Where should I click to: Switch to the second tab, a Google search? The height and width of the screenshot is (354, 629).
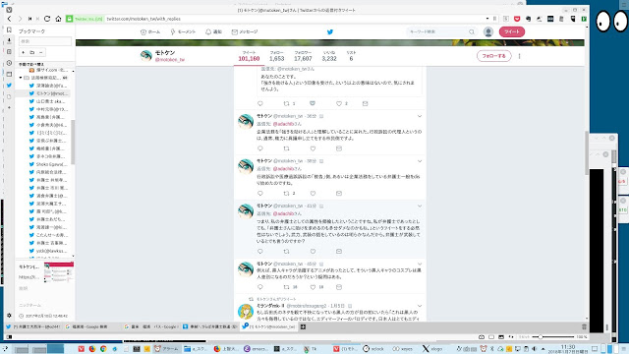pos(91,326)
